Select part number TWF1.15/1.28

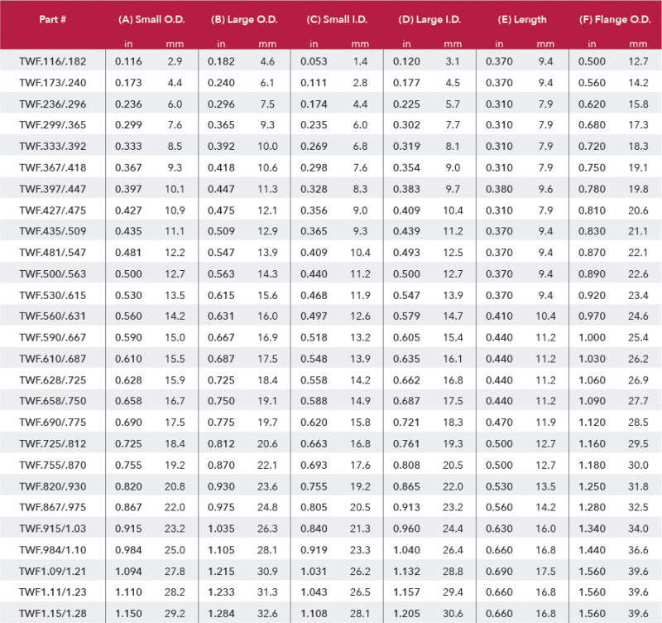[52, 613]
